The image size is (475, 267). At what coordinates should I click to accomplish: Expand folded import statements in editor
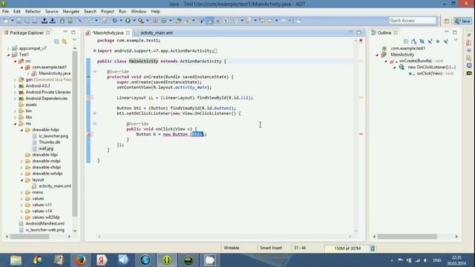coord(94,51)
